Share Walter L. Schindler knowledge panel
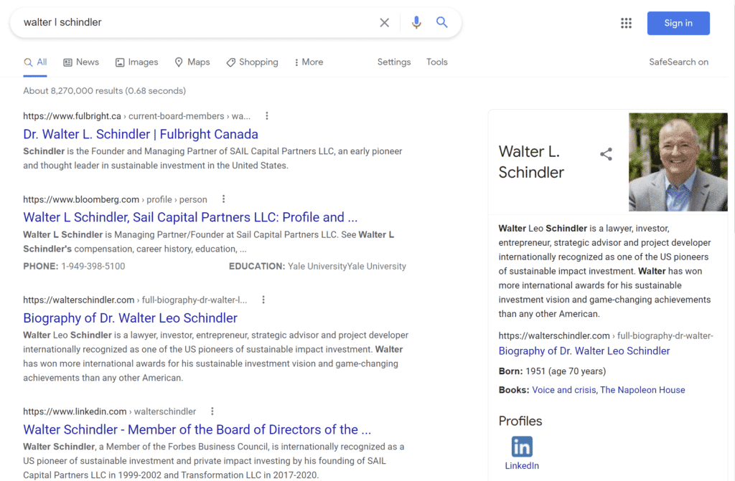The width and height of the screenshot is (735, 481). [606, 154]
